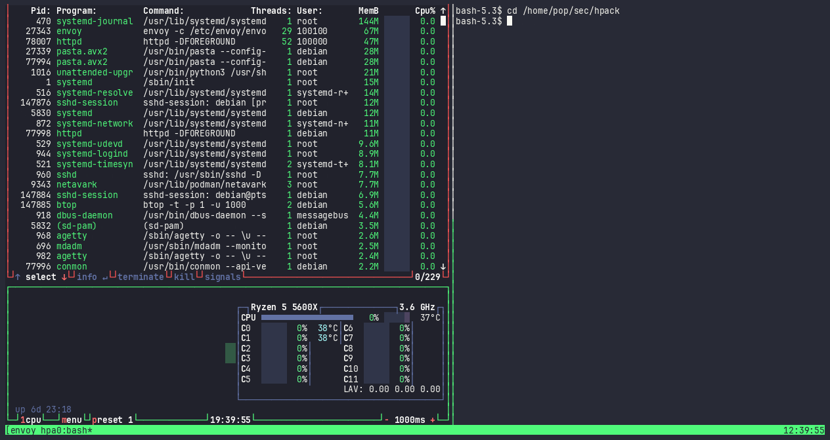
Task: Sort by the Program: column header
Action: pos(76,10)
